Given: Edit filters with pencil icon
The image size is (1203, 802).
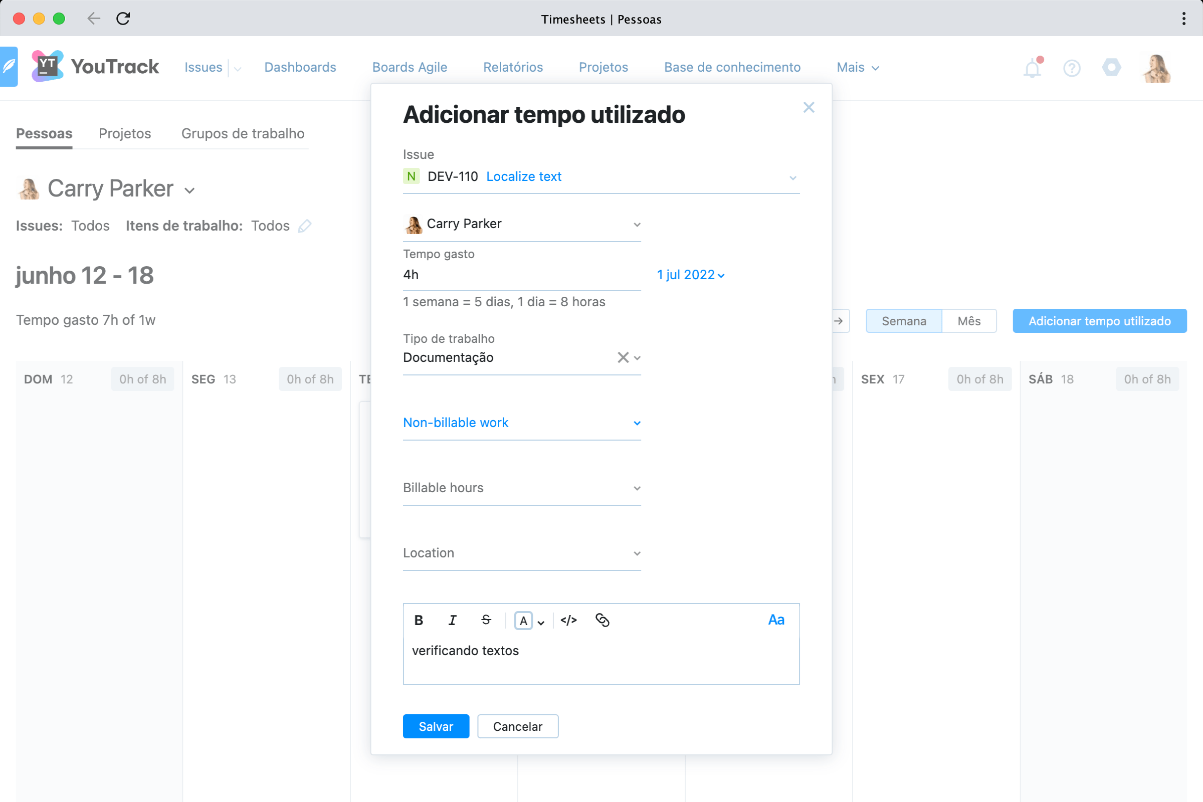Looking at the screenshot, I should tap(305, 226).
